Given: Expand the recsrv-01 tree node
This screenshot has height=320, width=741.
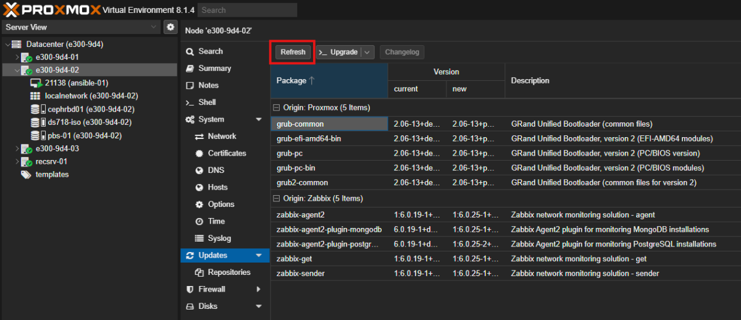Looking at the screenshot, I should point(17,162).
